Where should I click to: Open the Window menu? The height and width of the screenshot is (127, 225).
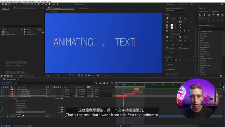(x=44, y=1)
